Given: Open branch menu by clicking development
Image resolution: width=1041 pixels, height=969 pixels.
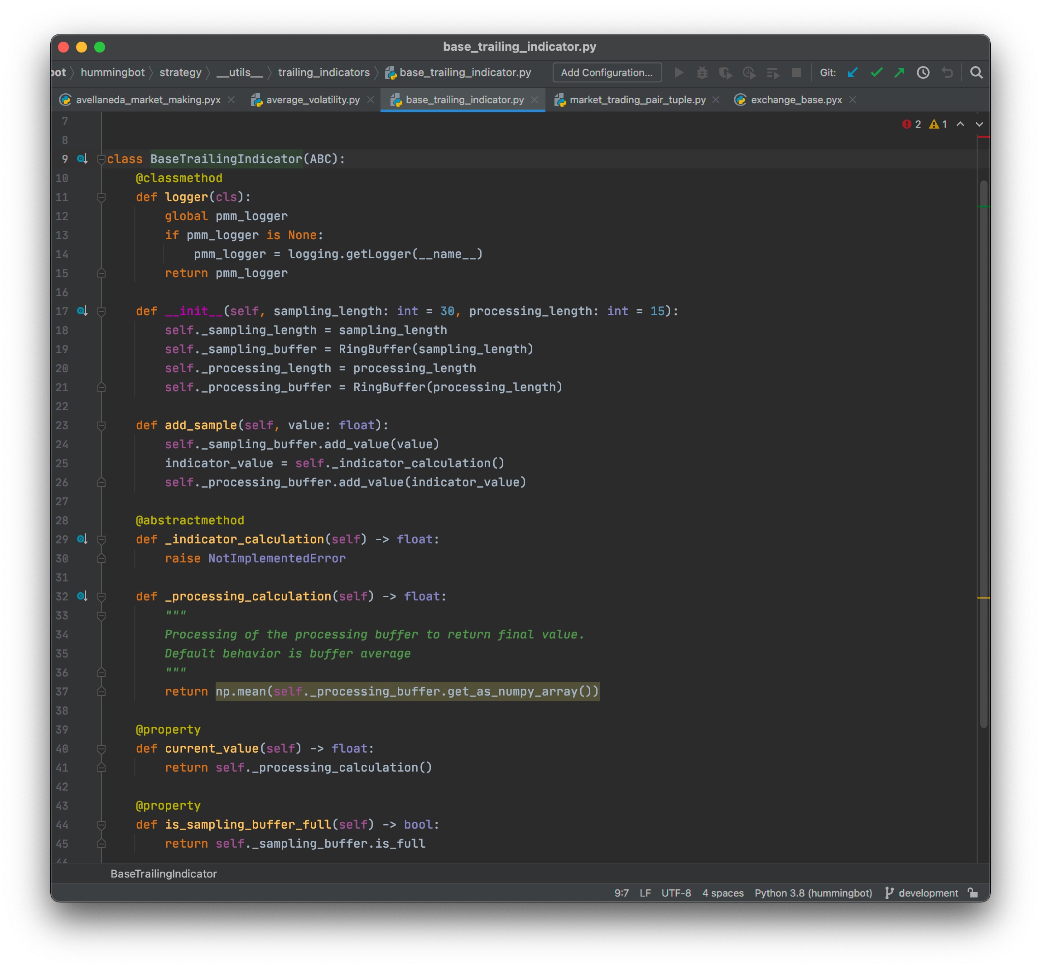Looking at the screenshot, I should click(x=928, y=893).
